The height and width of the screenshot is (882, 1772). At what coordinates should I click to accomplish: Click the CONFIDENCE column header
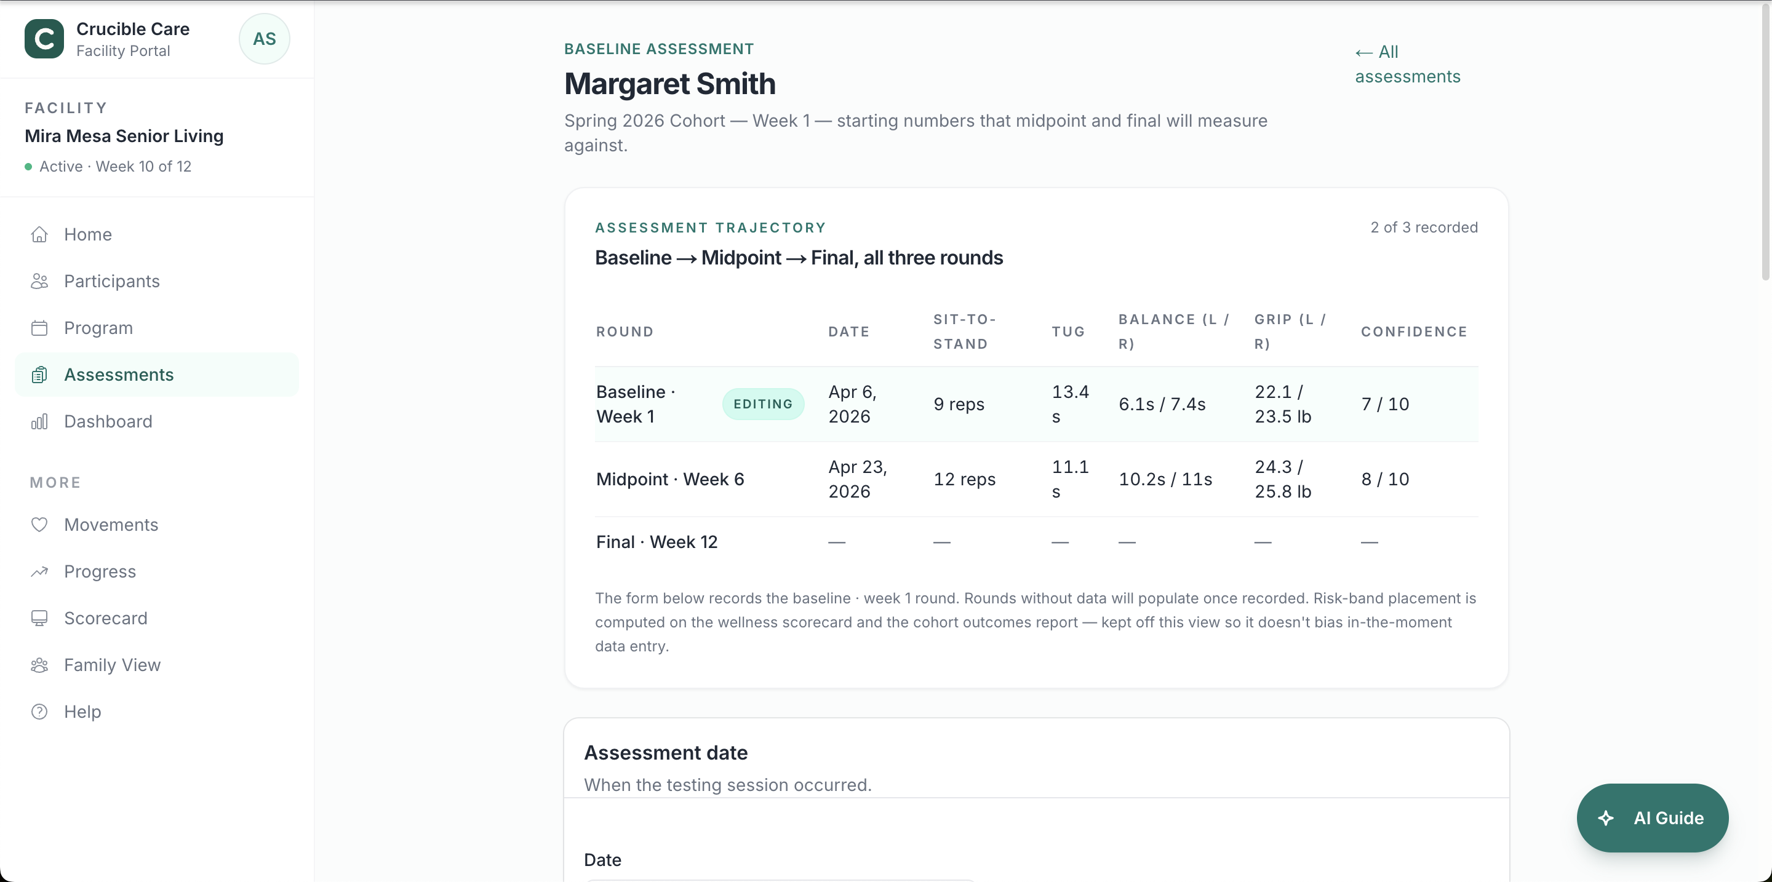click(x=1414, y=332)
